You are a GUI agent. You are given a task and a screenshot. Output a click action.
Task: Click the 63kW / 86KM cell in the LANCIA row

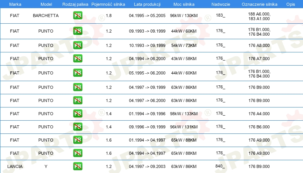click(184, 166)
